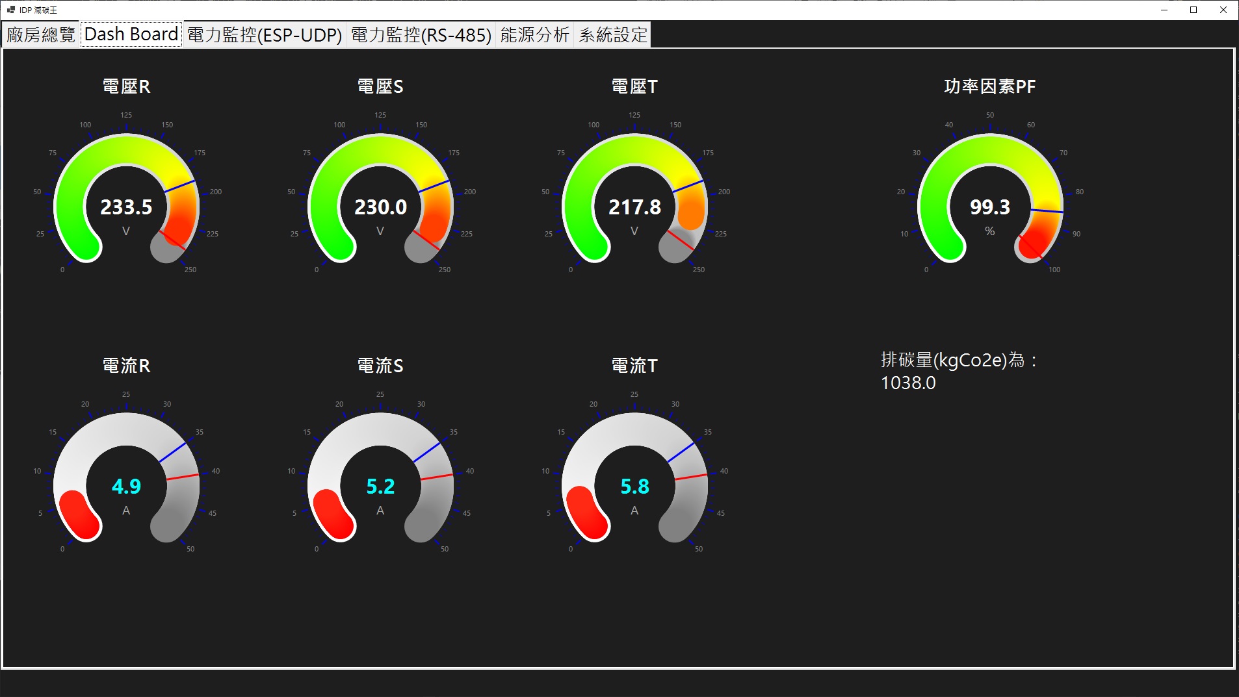The height and width of the screenshot is (697, 1239).
Task: Select the Dash Board tab
Action: (x=130, y=34)
